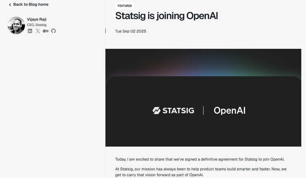The width and height of the screenshot is (306, 178).
Task: Click the author name Vijaye Raji
Action: click(36, 19)
